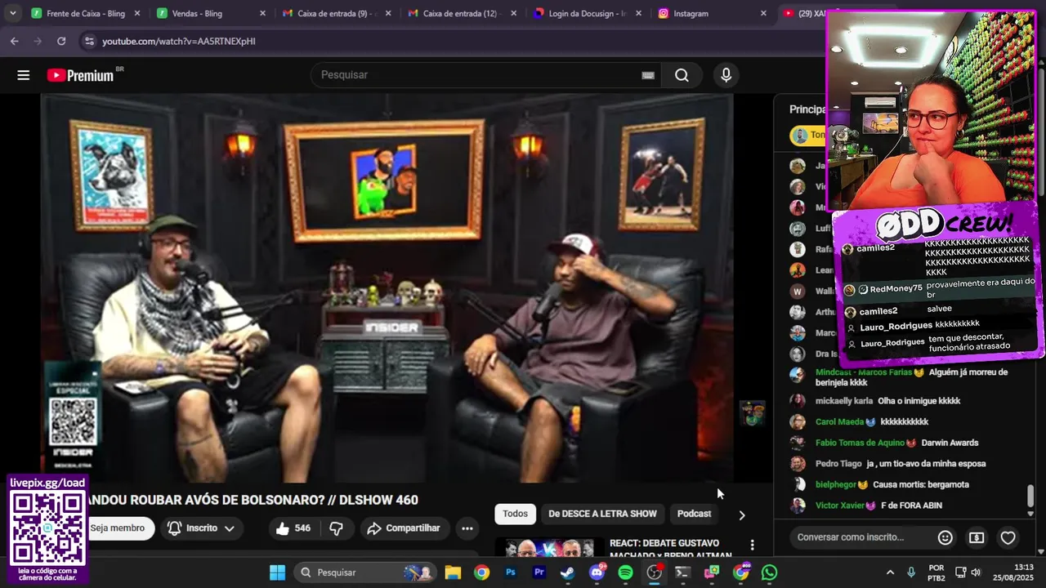
Task: Open WhatsApp from taskbar
Action: pyautogui.click(x=769, y=572)
